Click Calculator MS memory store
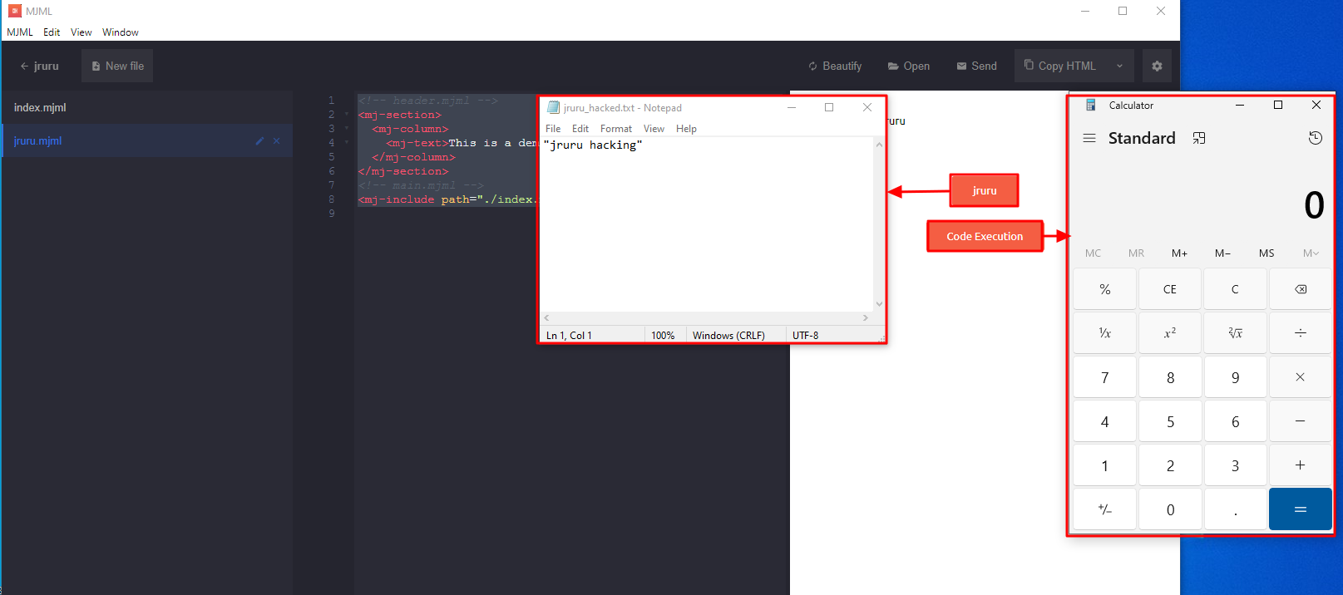This screenshot has height=595, width=1343. 1266,253
